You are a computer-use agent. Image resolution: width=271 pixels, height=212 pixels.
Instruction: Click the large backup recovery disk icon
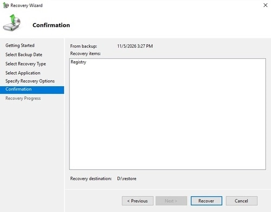tap(12, 23)
